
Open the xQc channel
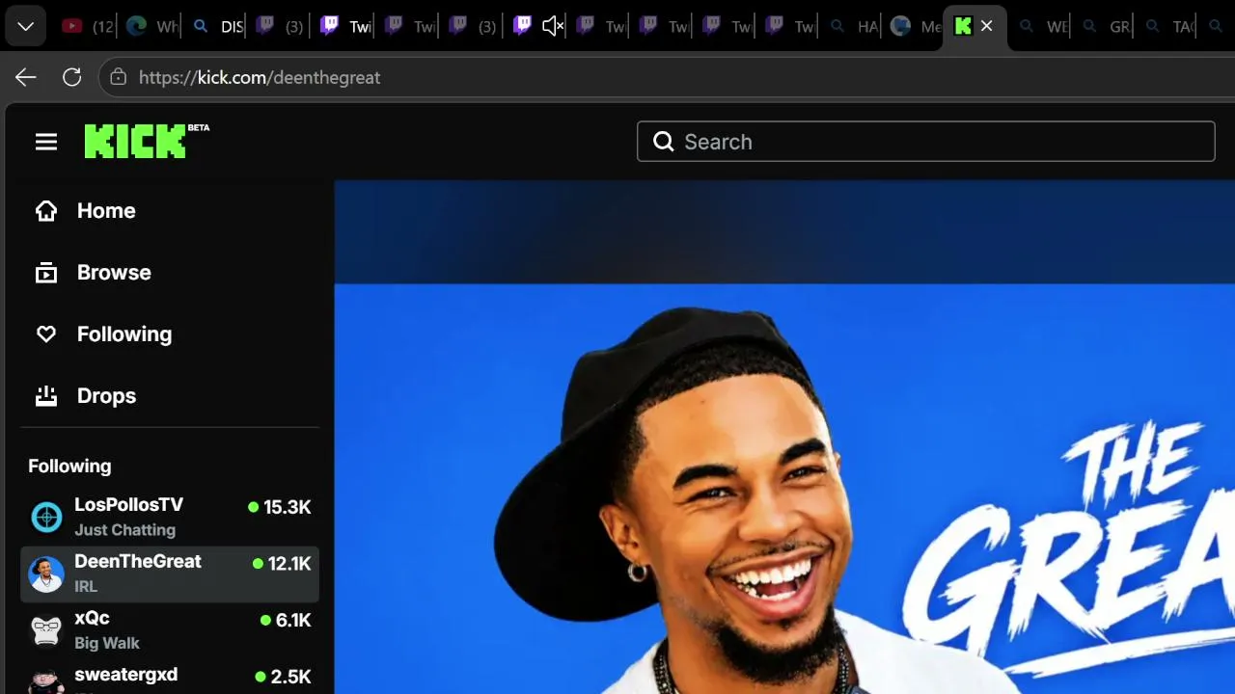pyautogui.click(x=170, y=630)
